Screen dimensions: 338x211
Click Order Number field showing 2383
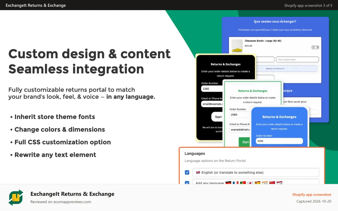pos(240,115)
